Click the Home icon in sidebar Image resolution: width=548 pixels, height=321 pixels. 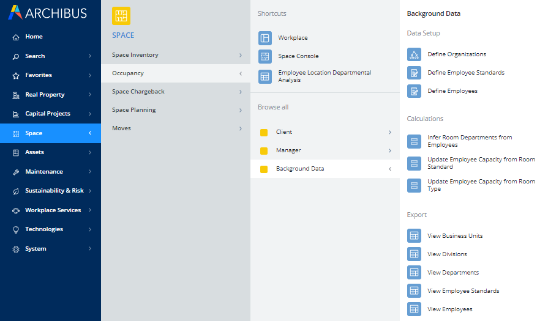(x=16, y=37)
